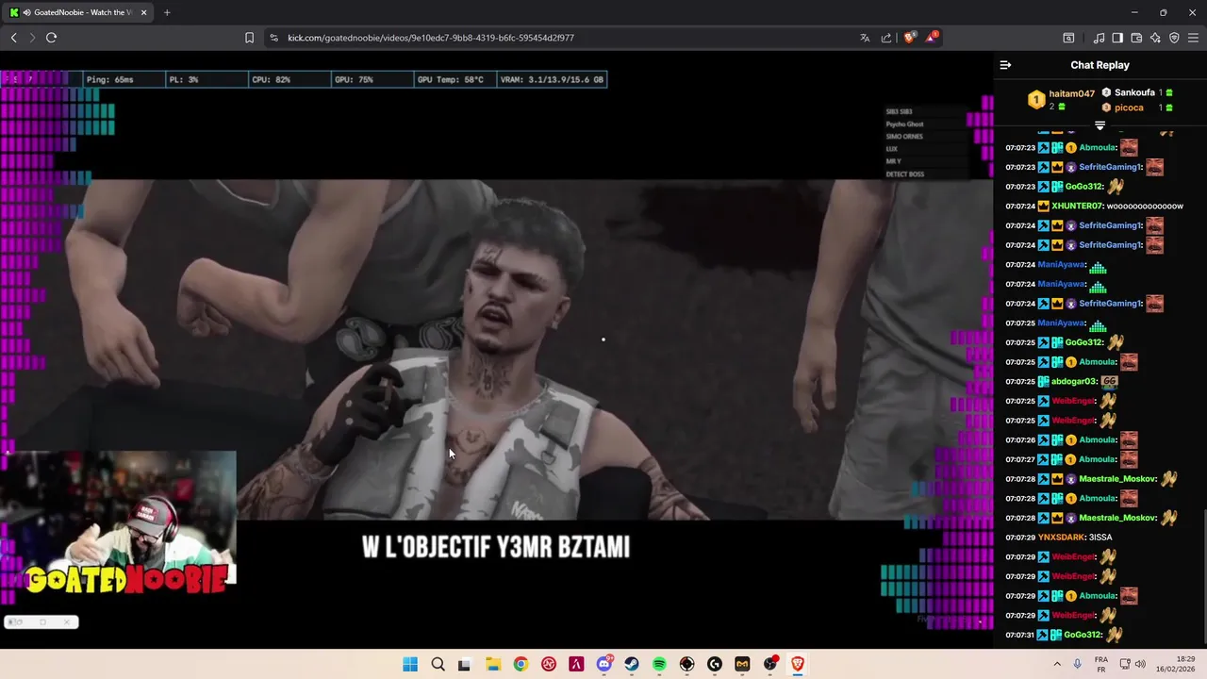Click the Chat Replay heading
1207x679 pixels.
[x=1100, y=65]
